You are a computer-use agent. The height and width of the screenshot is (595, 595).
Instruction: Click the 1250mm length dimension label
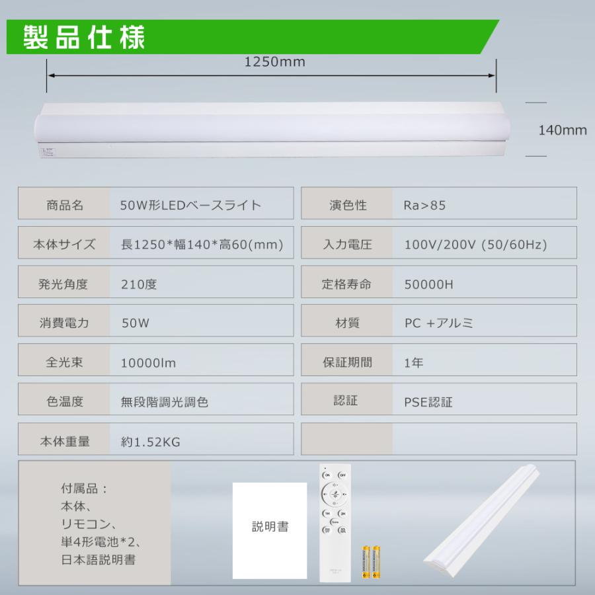click(x=274, y=61)
